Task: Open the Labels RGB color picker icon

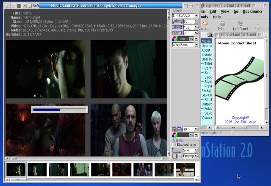Action: 175,39
